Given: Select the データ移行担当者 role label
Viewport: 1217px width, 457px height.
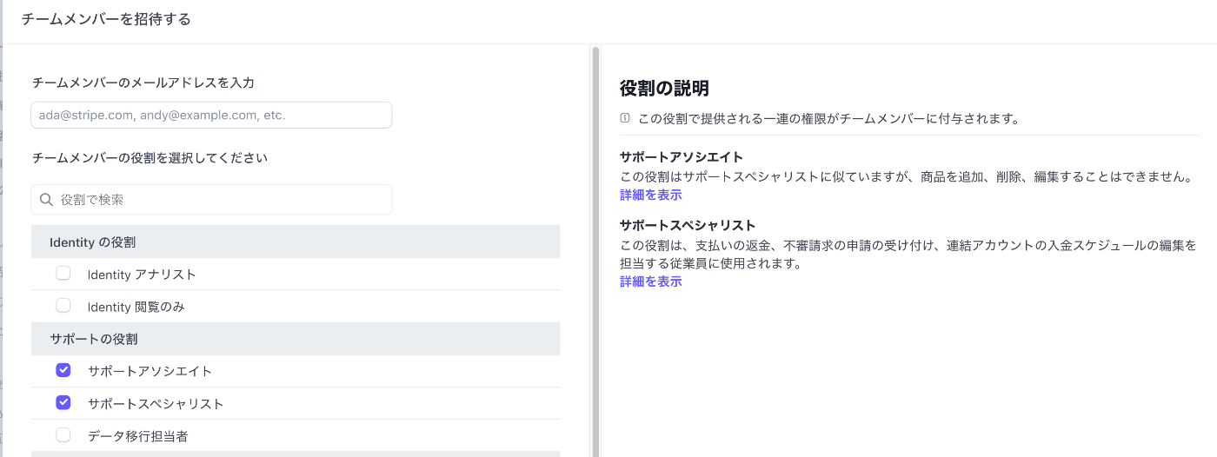Looking at the screenshot, I should point(137,436).
